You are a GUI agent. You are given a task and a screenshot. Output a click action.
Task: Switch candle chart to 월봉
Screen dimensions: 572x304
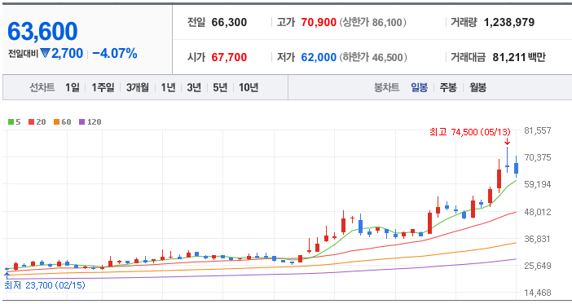[x=477, y=87]
